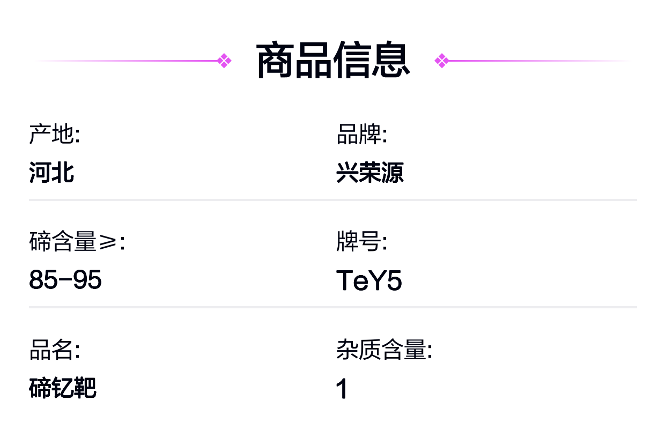Click the diamond icon right of 商品信息
Image resolution: width=666 pixels, height=437 pixels.
tap(442, 61)
